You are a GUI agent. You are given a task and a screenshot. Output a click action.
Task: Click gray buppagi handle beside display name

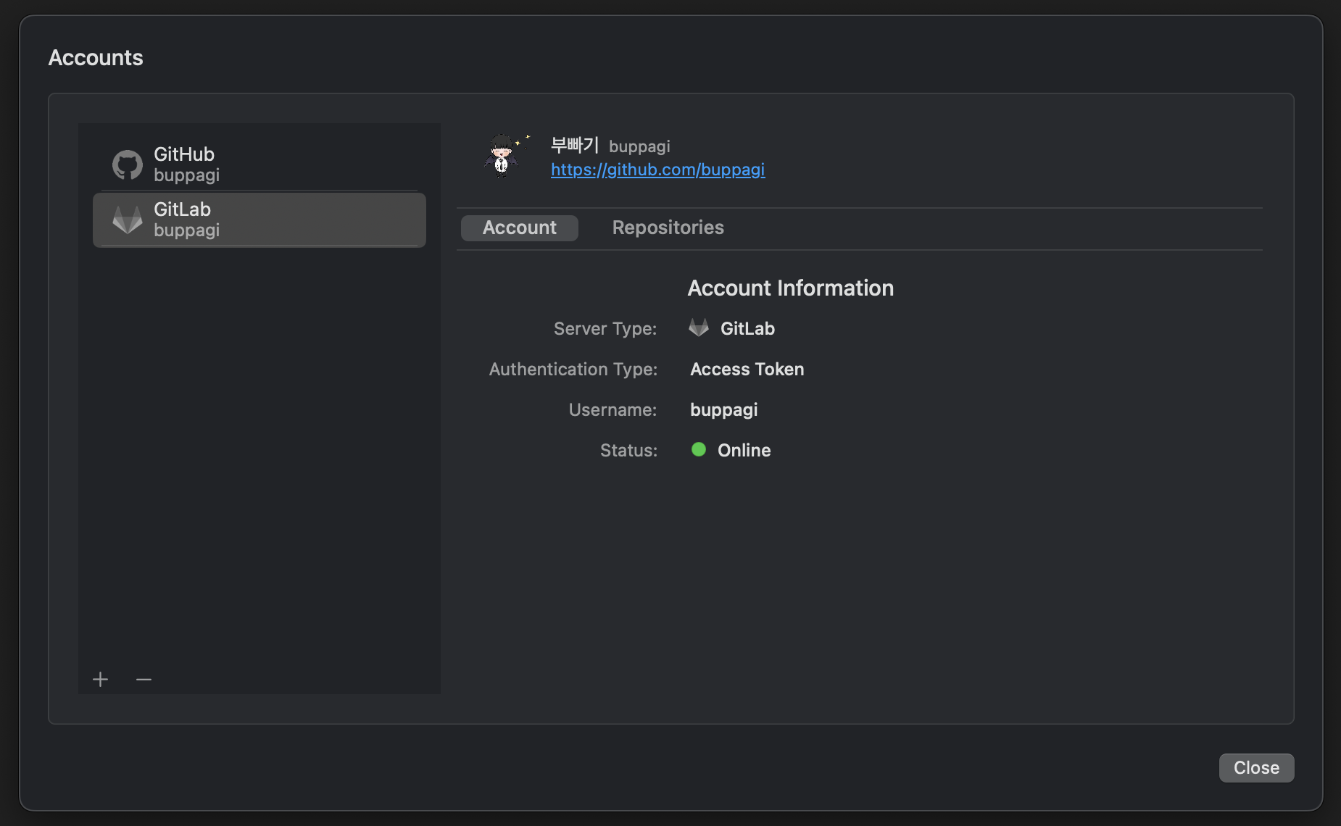(639, 147)
